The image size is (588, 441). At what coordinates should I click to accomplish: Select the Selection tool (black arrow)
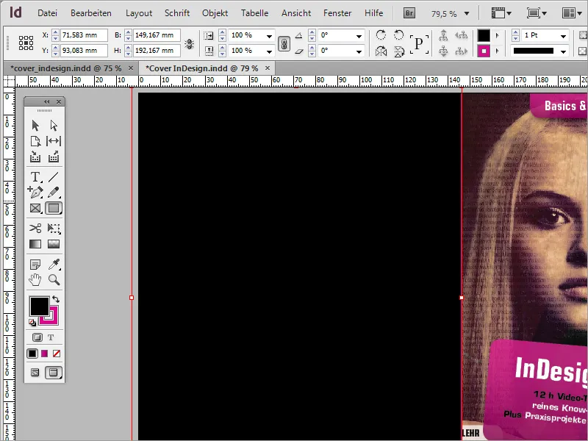pos(35,125)
